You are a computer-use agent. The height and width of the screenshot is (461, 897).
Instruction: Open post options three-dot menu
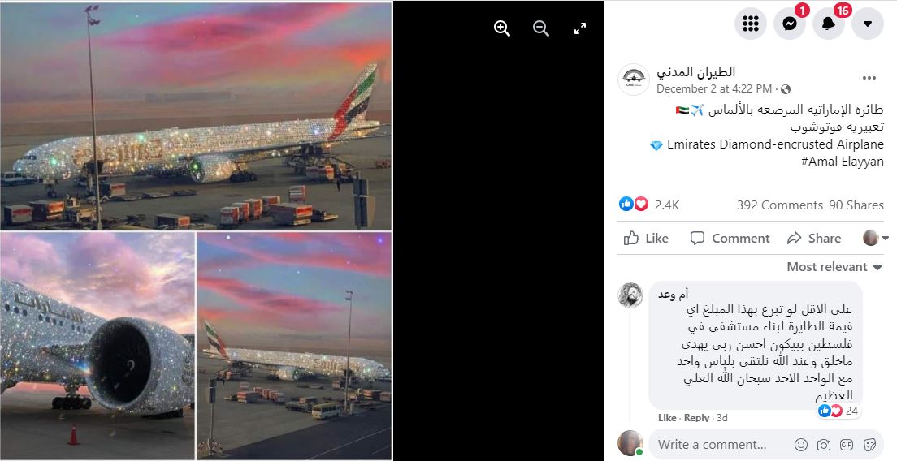coord(869,79)
